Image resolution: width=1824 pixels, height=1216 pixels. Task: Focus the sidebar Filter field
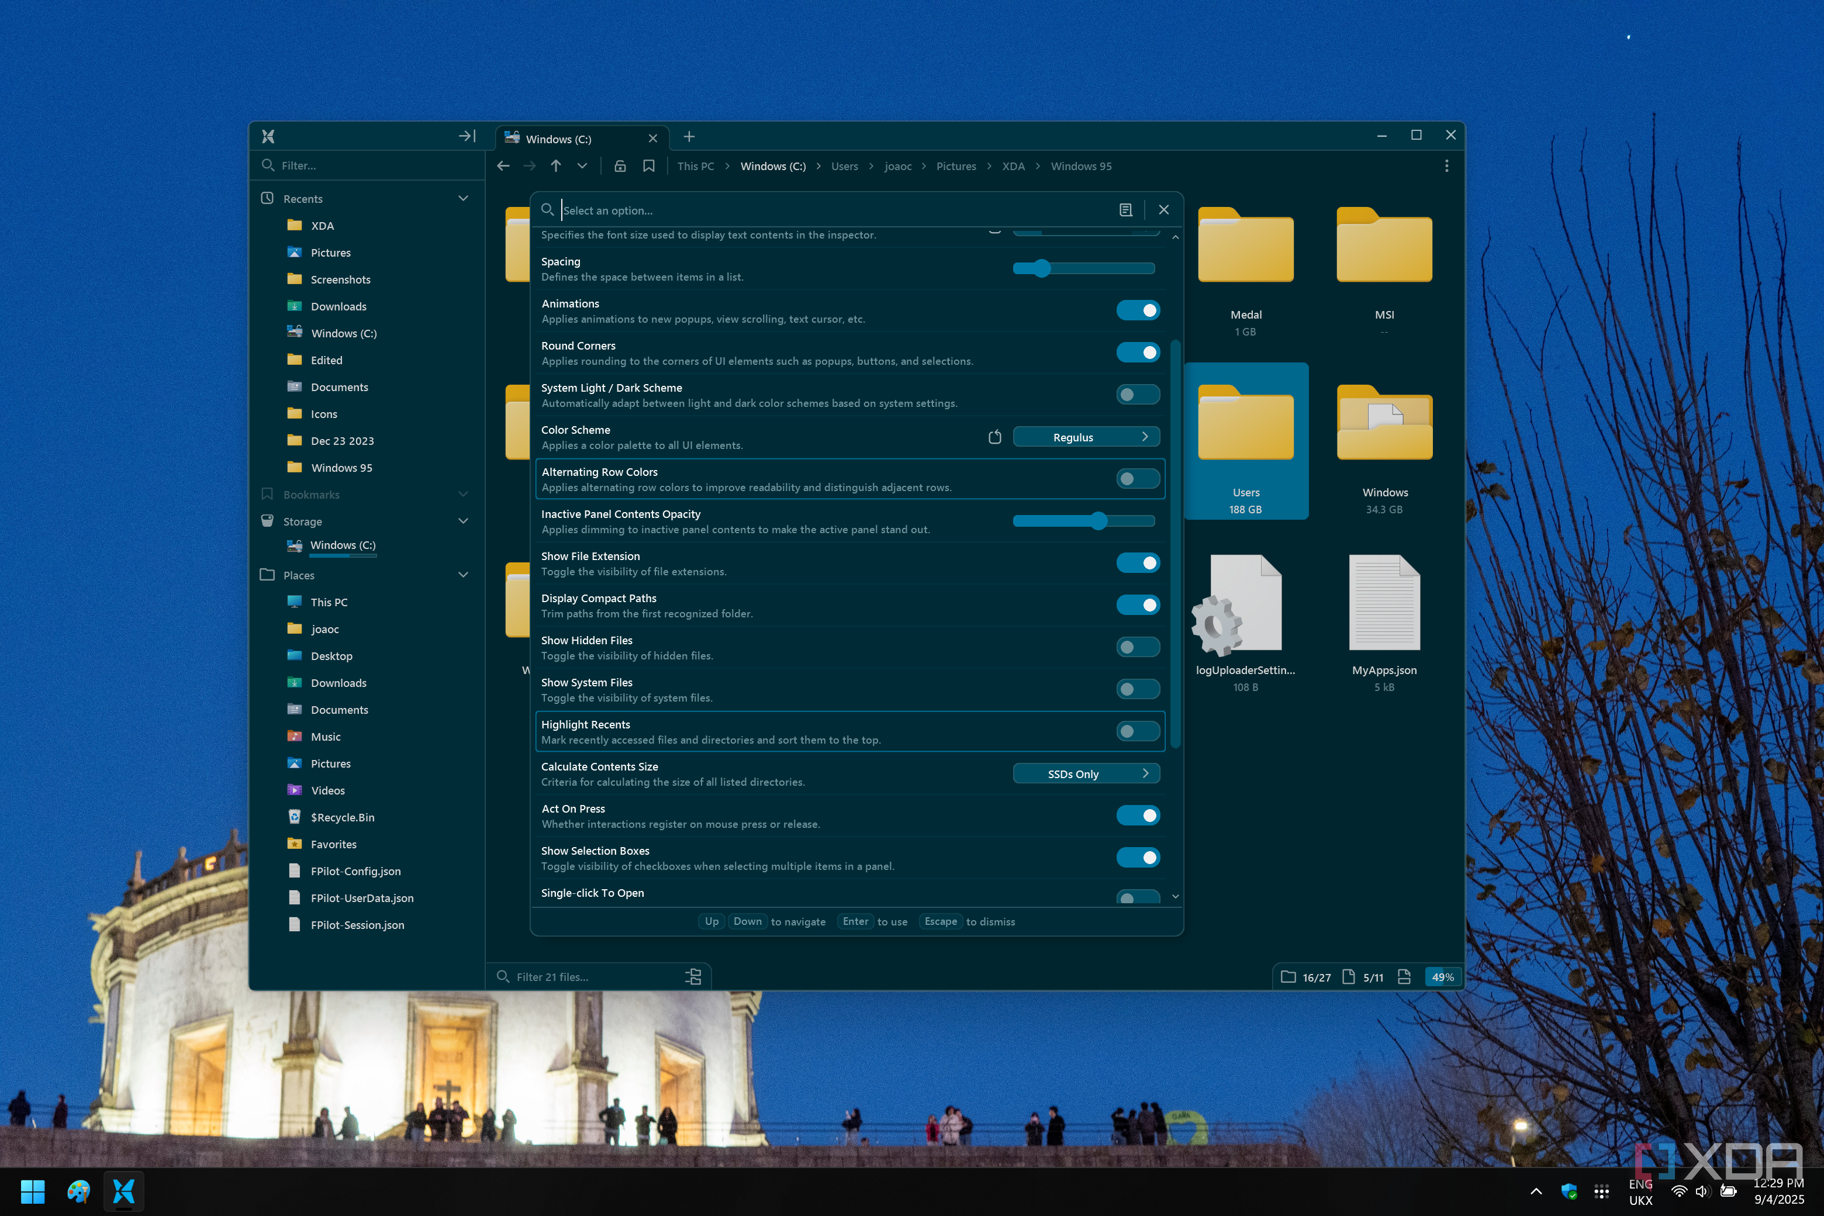click(368, 165)
